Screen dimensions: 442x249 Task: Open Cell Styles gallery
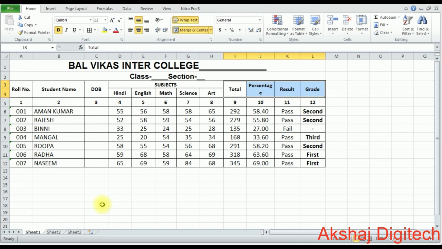point(315,25)
